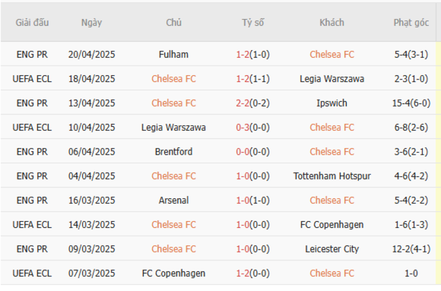Open Chelsea FC in the Arsenal match row
This screenshot has height=291, width=441.
pos(332,201)
